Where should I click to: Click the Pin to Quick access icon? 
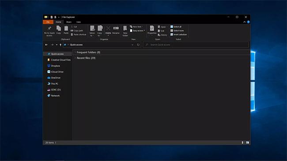coord(49,28)
